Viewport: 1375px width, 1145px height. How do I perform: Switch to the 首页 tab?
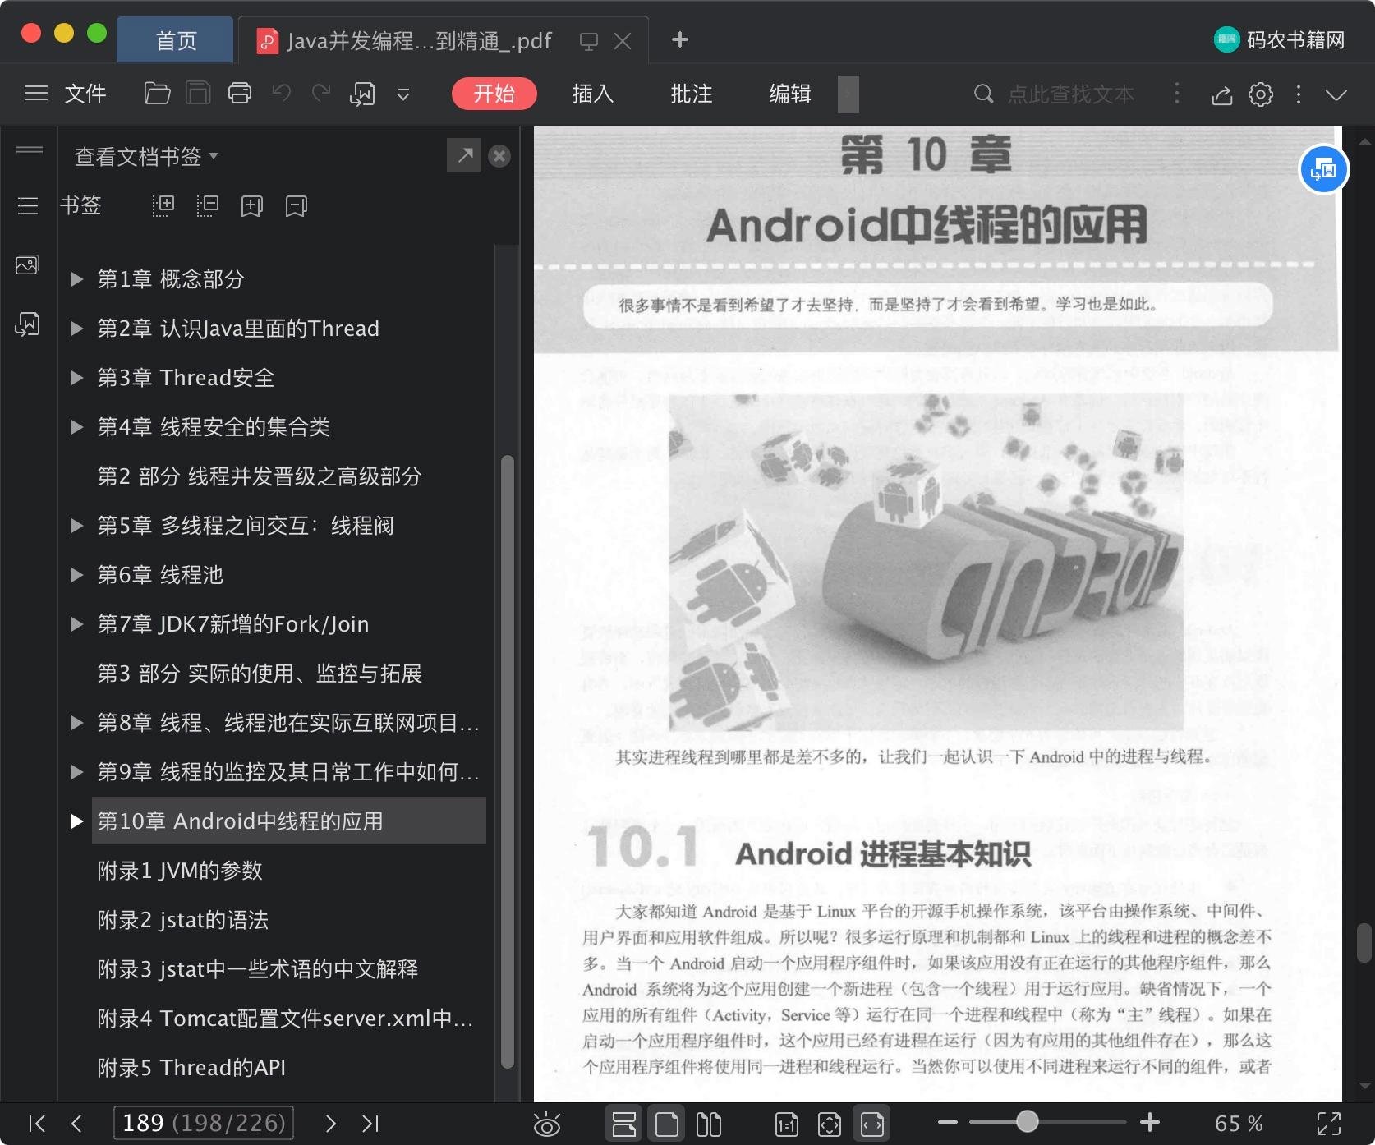pyautogui.click(x=176, y=40)
